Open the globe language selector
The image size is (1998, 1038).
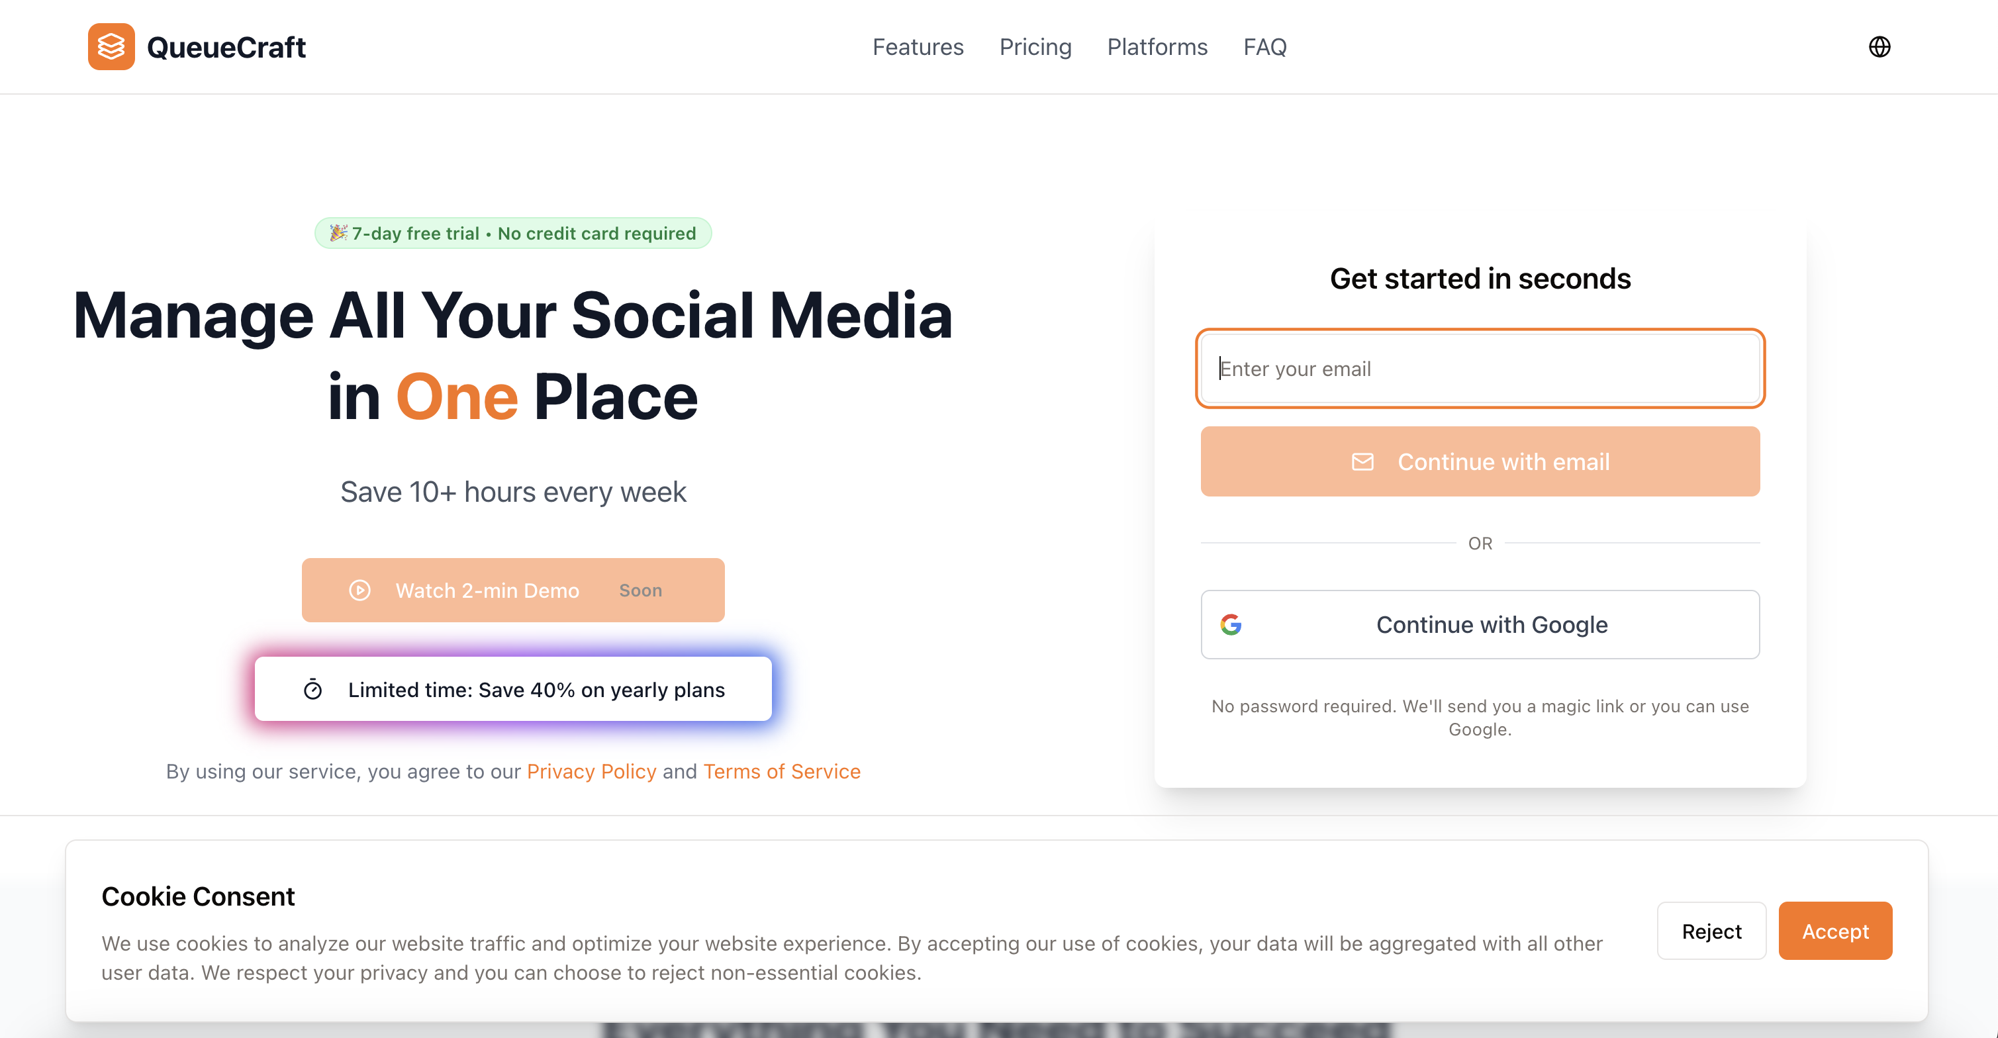tap(1879, 46)
